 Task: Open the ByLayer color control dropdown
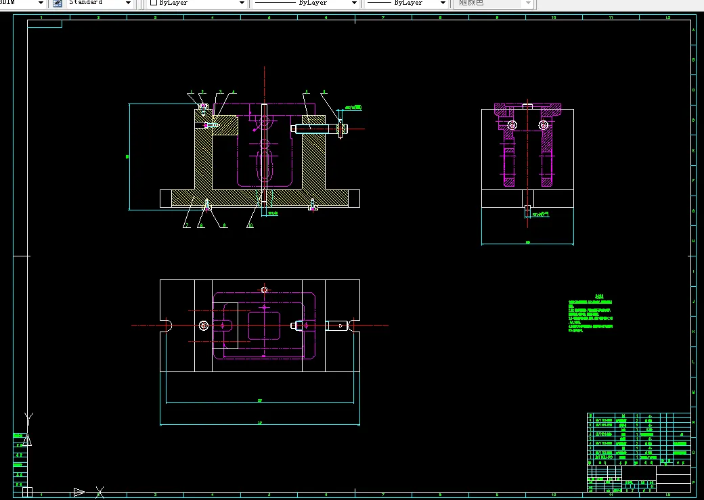point(197,3)
